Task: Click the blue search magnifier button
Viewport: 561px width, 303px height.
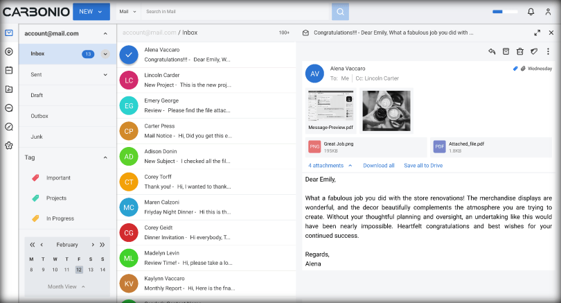Action: 340,12
